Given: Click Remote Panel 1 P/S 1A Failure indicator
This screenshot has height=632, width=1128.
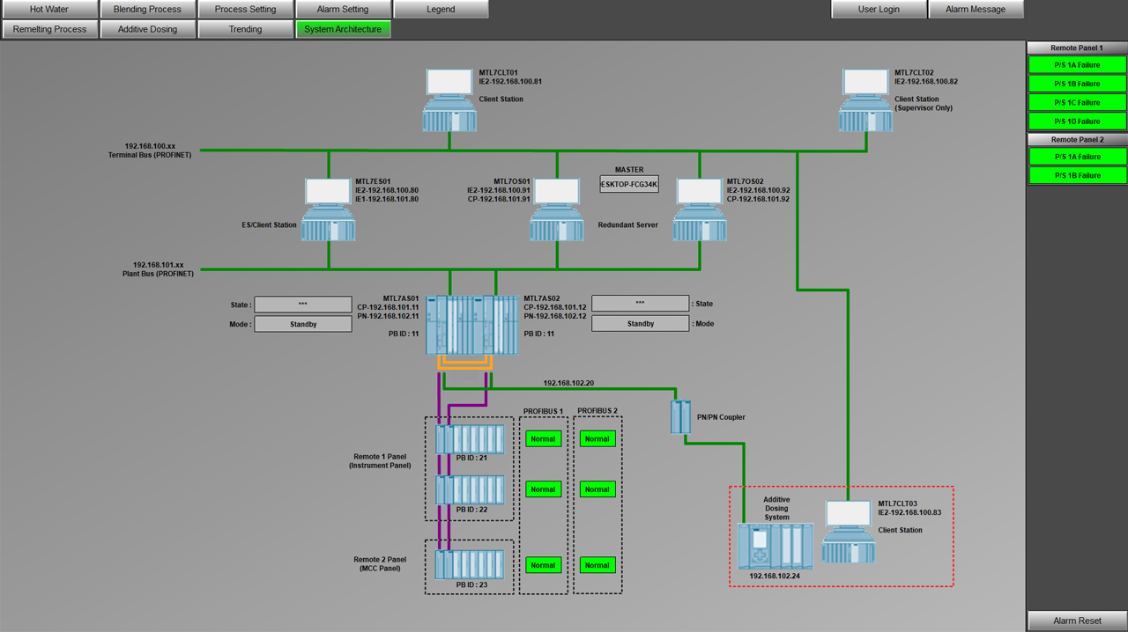Looking at the screenshot, I should (x=1077, y=65).
